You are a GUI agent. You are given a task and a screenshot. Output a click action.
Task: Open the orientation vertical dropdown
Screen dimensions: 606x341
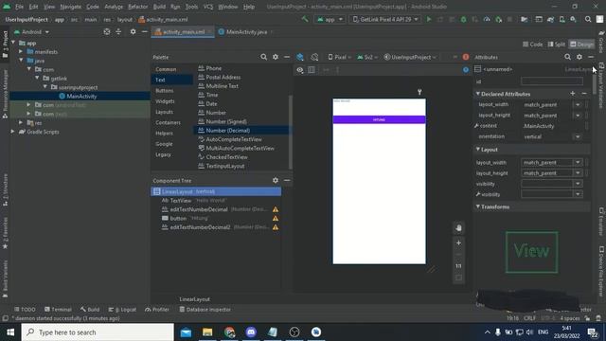click(x=578, y=136)
